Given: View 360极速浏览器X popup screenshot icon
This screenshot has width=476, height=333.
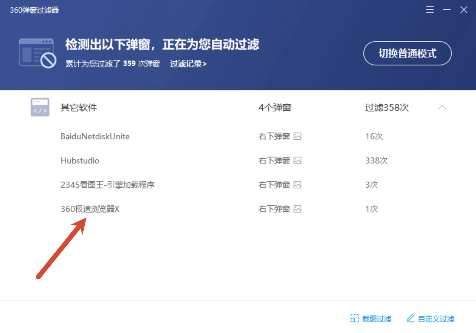Looking at the screenshot, I should (x=297, y=209).
